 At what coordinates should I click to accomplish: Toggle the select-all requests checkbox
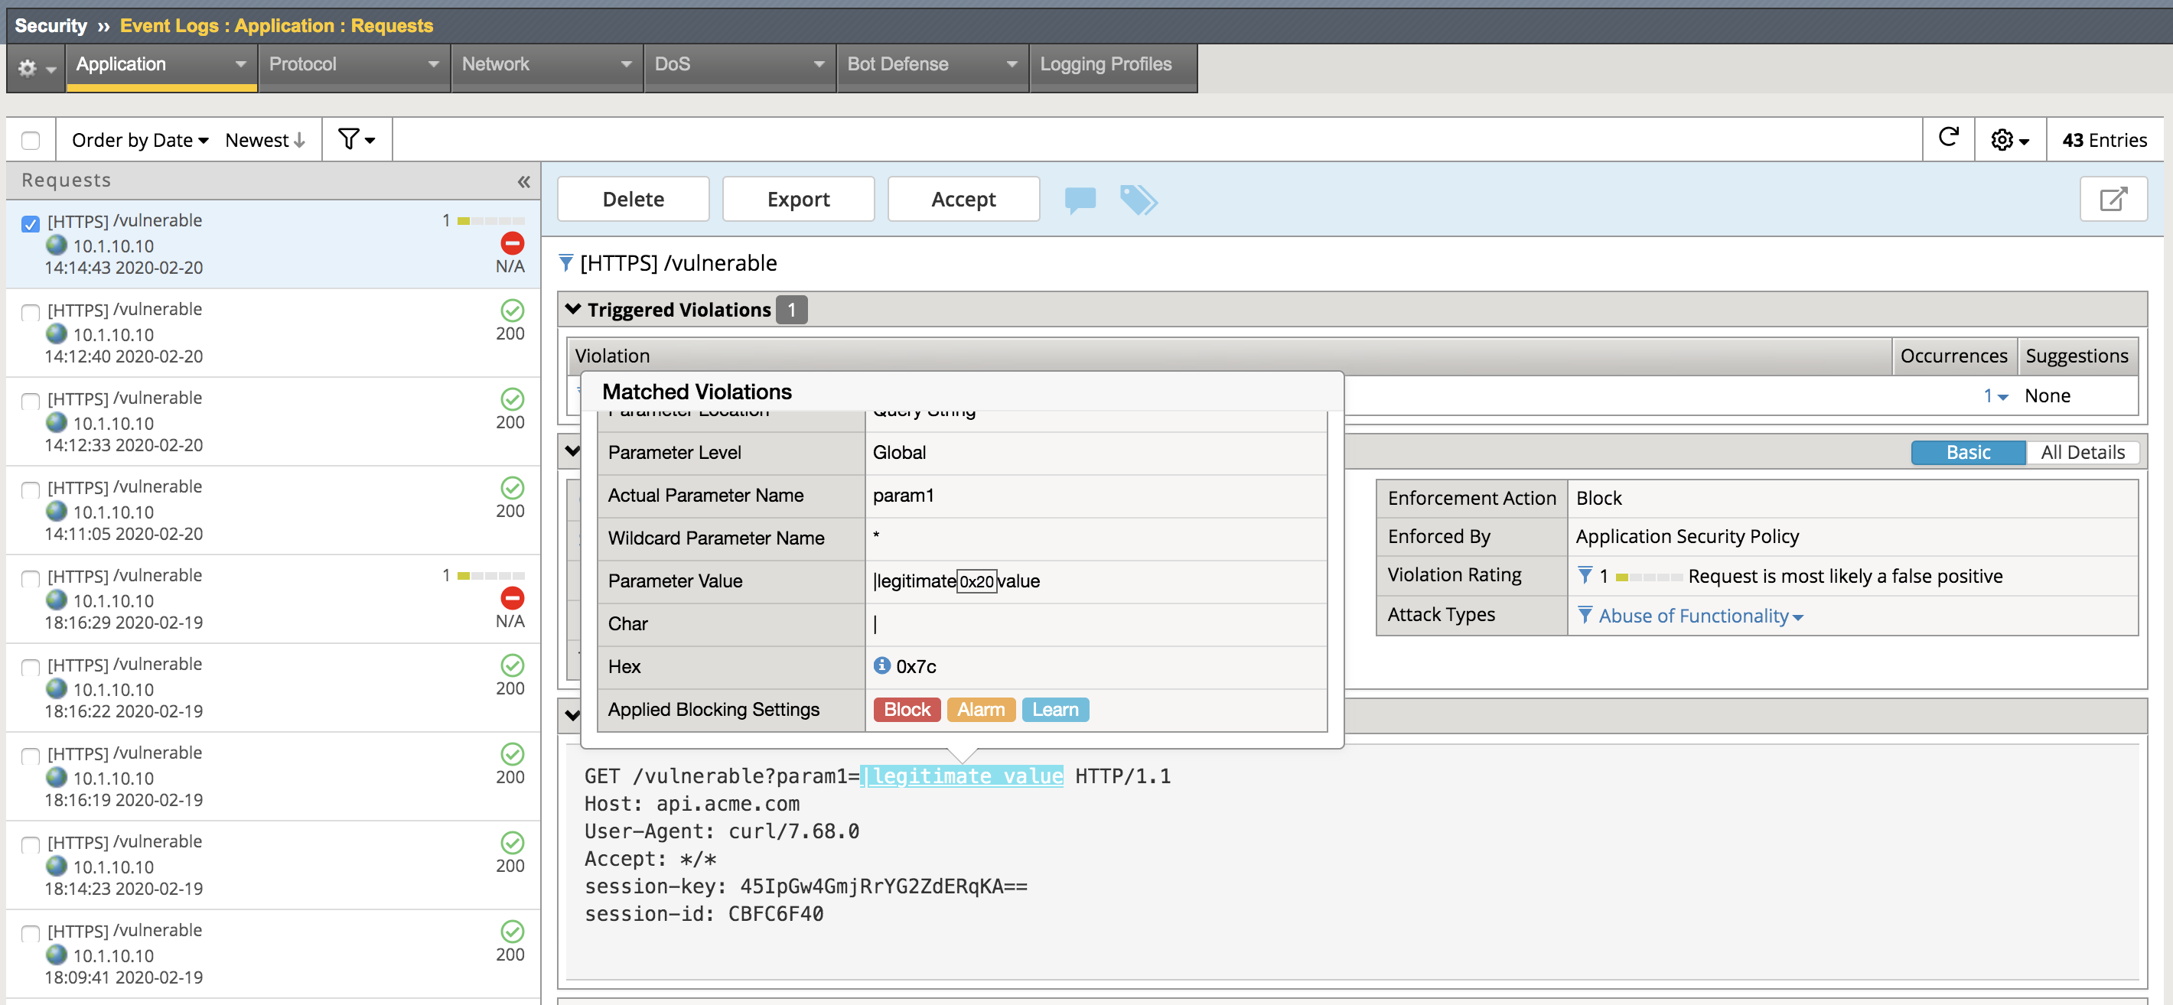pos(31,140)
